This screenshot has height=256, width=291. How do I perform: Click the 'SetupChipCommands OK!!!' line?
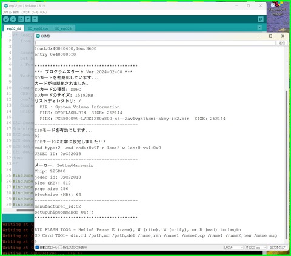(64, 212)
